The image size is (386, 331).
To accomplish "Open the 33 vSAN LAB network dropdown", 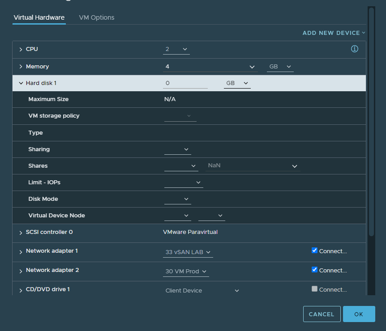I will pos(188,252).
